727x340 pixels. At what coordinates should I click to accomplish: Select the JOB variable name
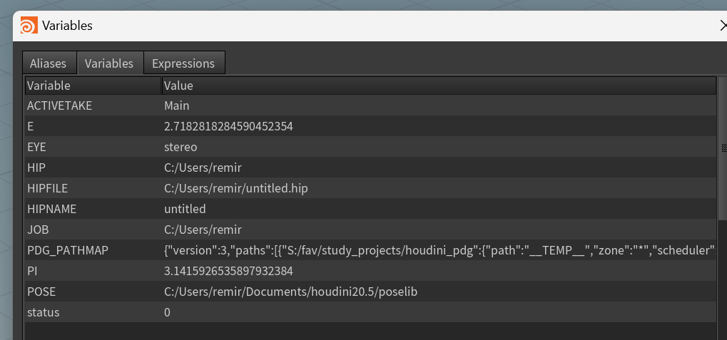[x=38, y=230]
